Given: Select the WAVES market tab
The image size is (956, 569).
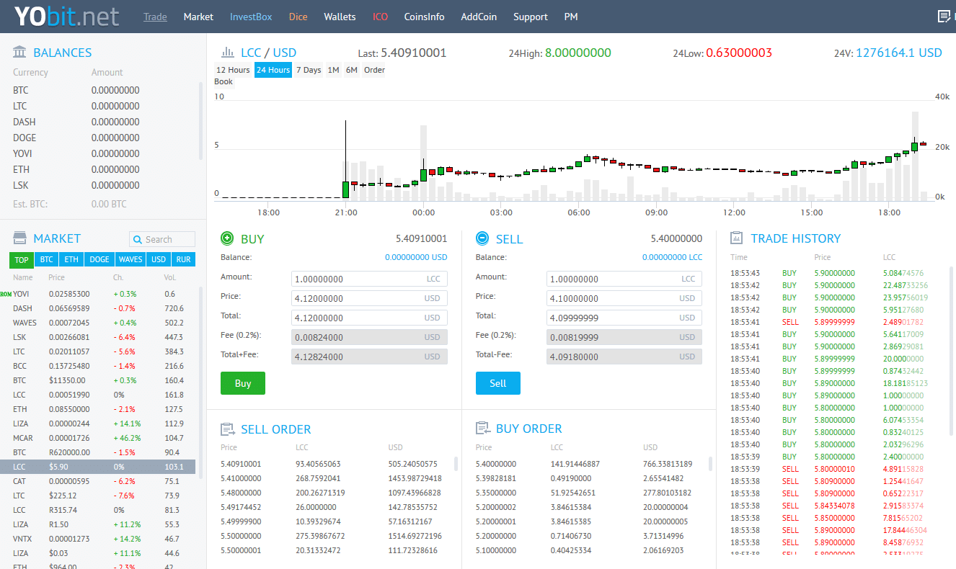Looking at the screenshot, I should coord(130,259).
